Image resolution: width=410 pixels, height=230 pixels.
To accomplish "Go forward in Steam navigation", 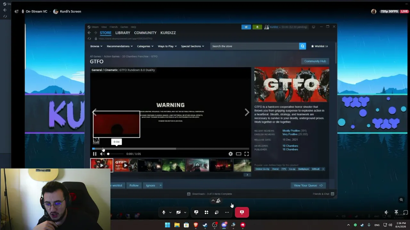I will (95, 33).
